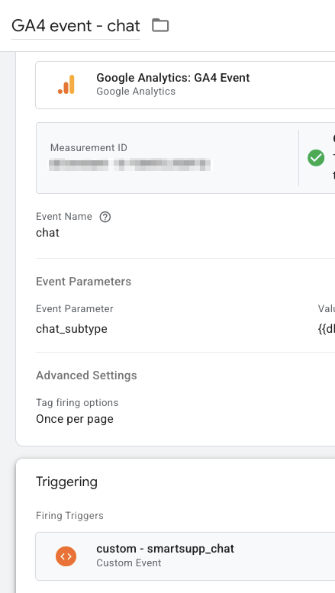Click the Google Analytics bar chart icon
The width and height of the screenshot is (335, 593).
66,85
